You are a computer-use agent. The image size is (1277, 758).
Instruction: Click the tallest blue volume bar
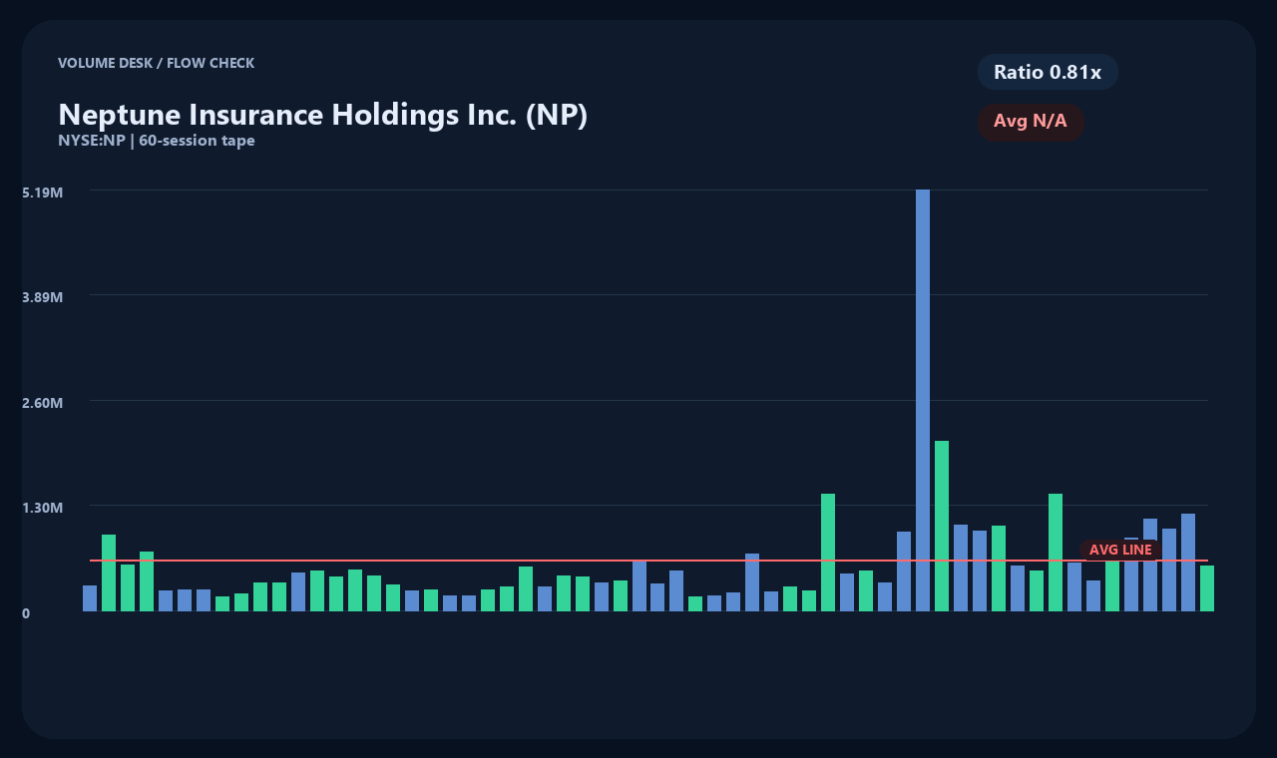click(923, 400)
